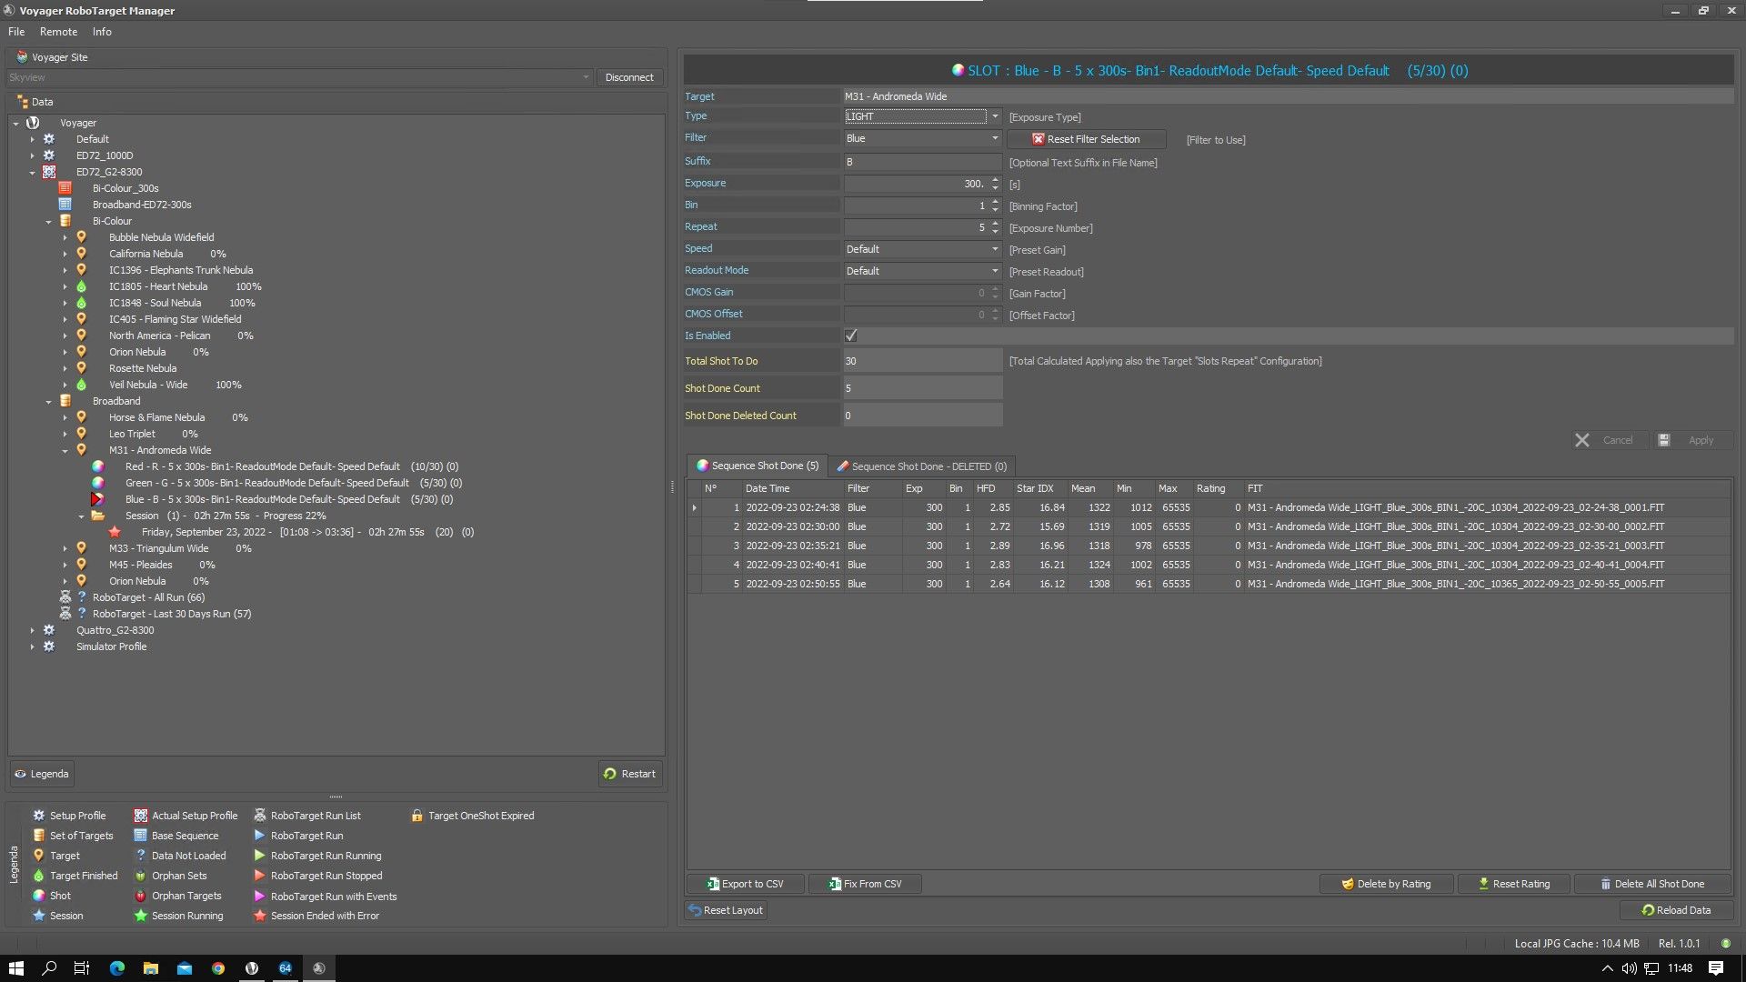Image resolution: width=1746 pixels, height=982 pixels.
Task: Click Reload Data button
Action: click(1675, 910)
